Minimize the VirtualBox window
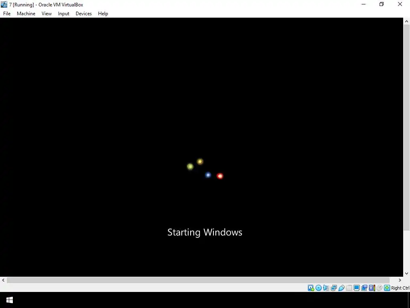The image size is (410, 308). (x=364, y=4)
